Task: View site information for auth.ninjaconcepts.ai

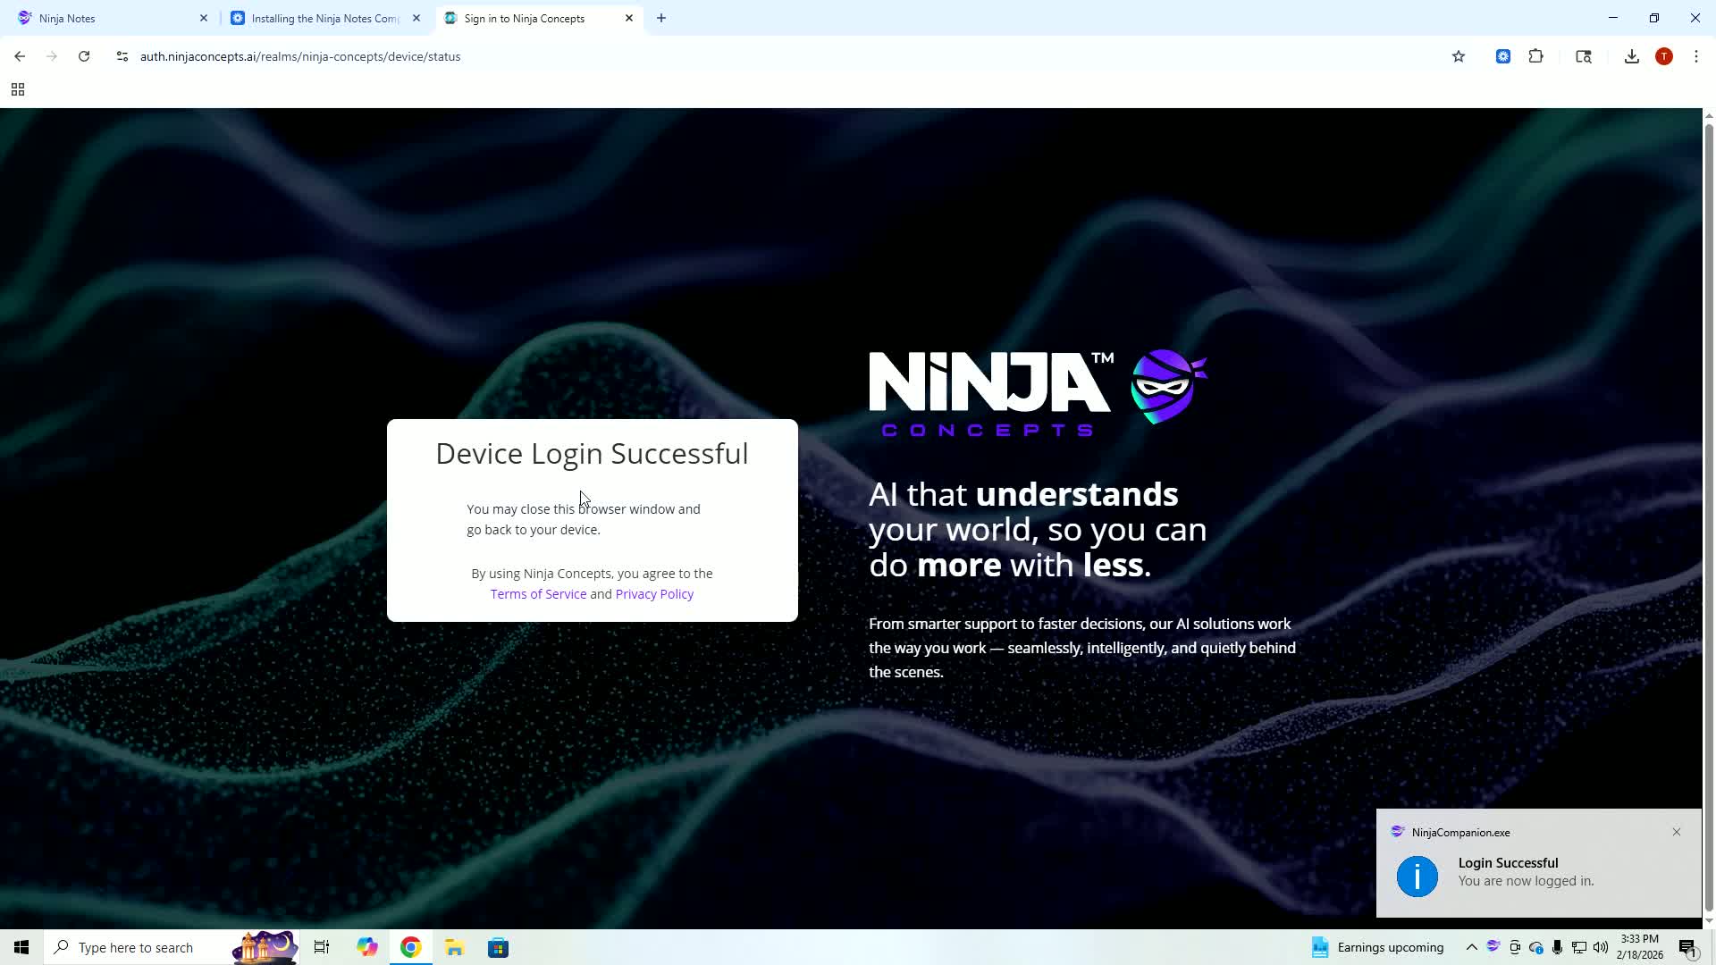Action: point(122,56)
